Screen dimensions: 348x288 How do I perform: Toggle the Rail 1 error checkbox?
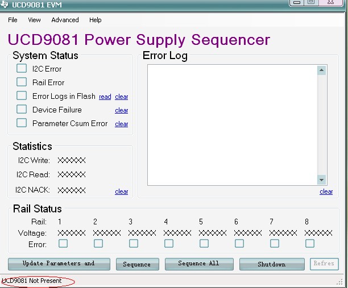[63, 244]
